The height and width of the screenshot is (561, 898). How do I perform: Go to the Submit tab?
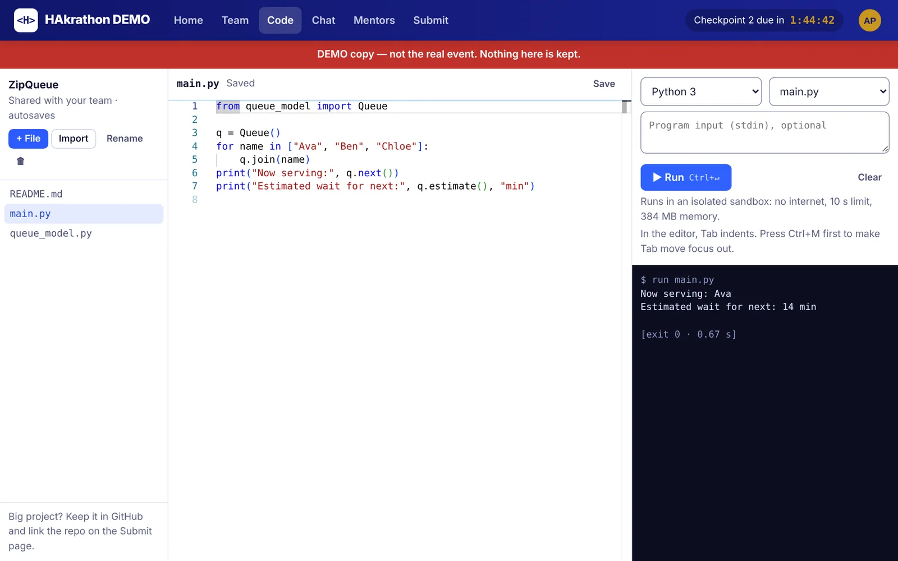431,20
